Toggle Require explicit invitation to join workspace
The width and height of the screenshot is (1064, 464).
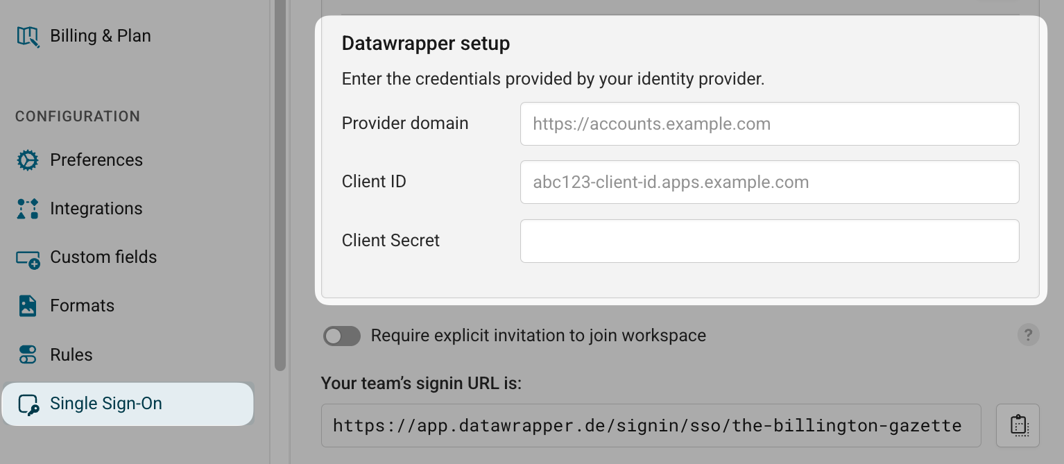point(342,336)
